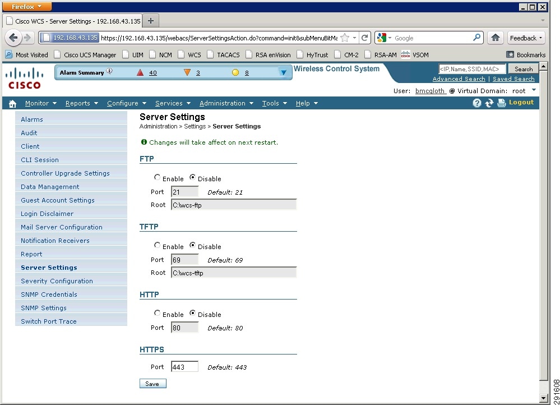Click the HTTPS Port input field
The image size is (560, 405).
coord(184,367)
